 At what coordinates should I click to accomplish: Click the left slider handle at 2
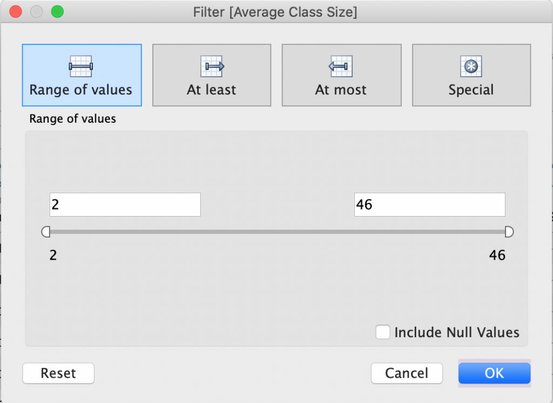coord(46,232)
